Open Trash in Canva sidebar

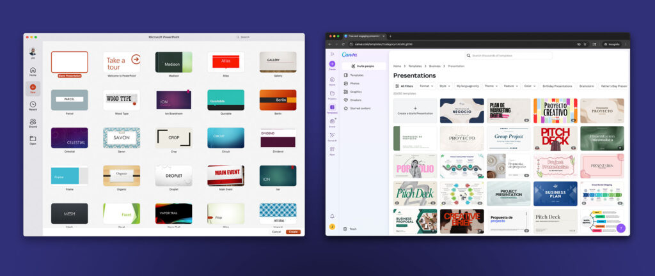pyautogui.click(x=351, y=229)
